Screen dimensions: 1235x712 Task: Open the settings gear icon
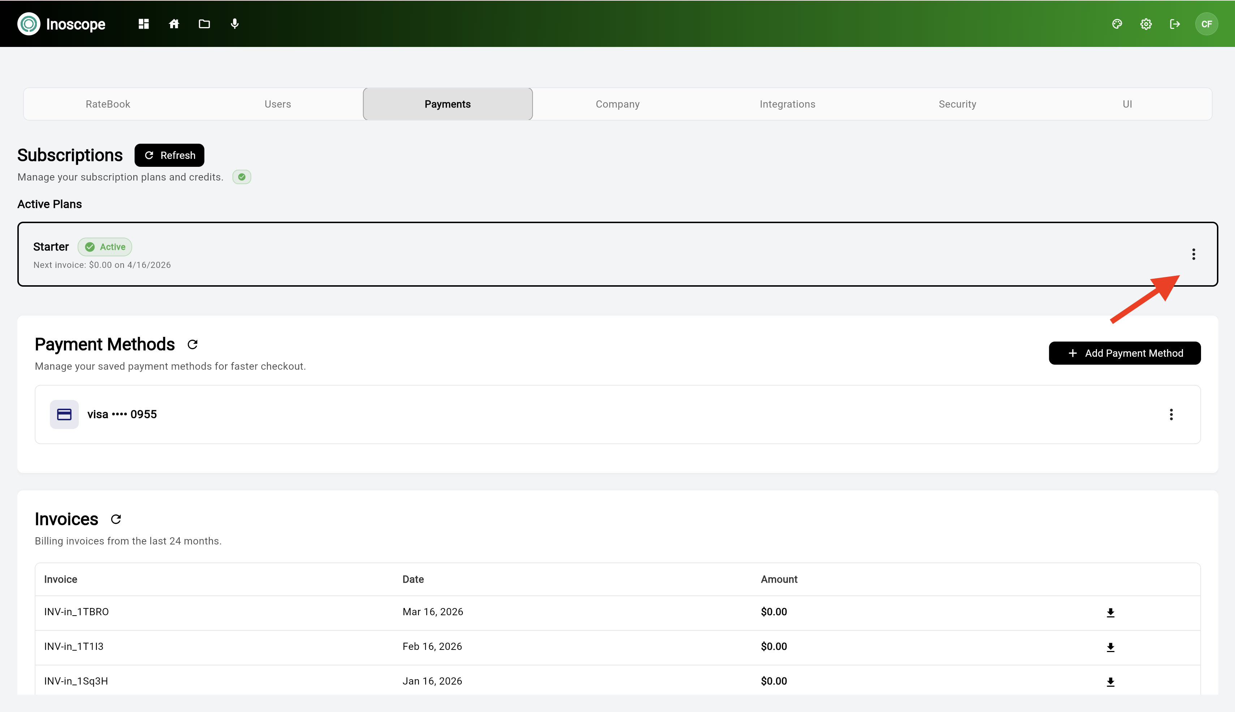pos(1145,23)
